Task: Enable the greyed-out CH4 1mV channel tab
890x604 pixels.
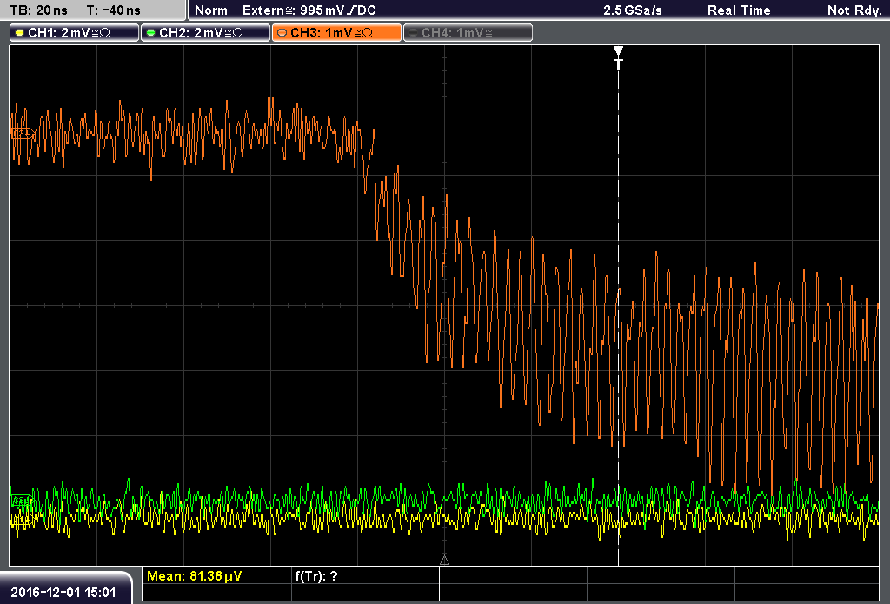Action: click(468, 33)
